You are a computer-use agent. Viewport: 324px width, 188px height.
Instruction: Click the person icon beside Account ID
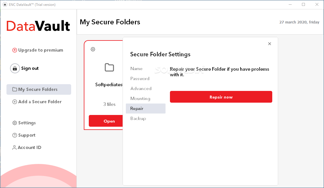[14, 148]
